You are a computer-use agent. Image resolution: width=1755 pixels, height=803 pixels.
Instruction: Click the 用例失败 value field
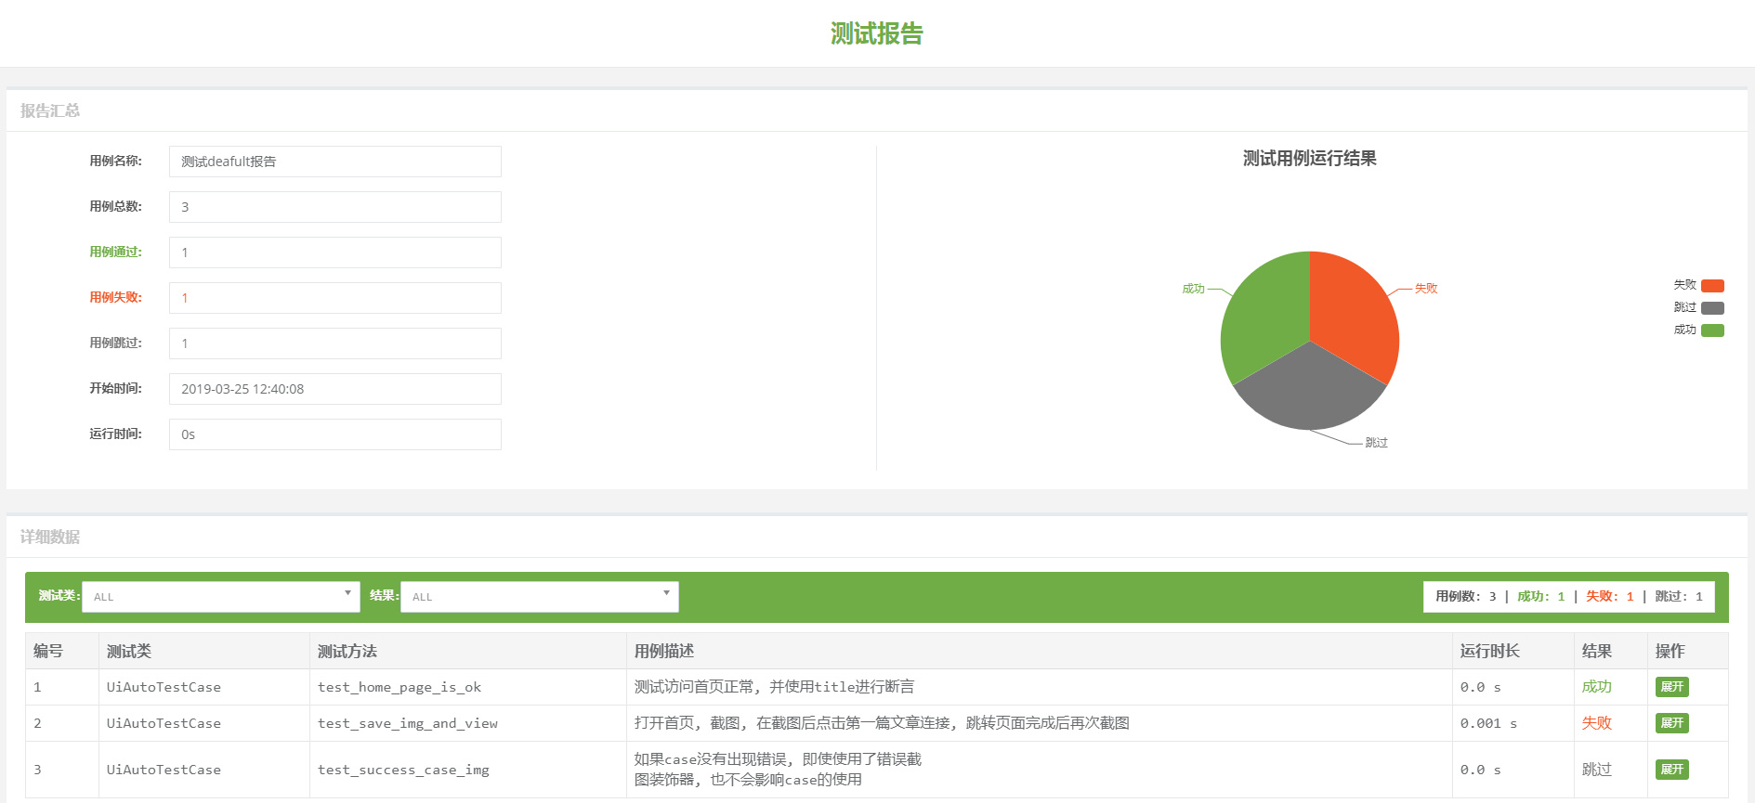click(x=335, y=298)
